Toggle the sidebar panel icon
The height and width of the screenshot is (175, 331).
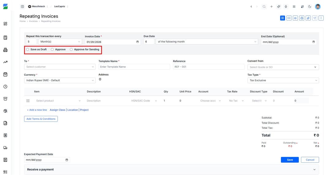click(x=22, y=6)
